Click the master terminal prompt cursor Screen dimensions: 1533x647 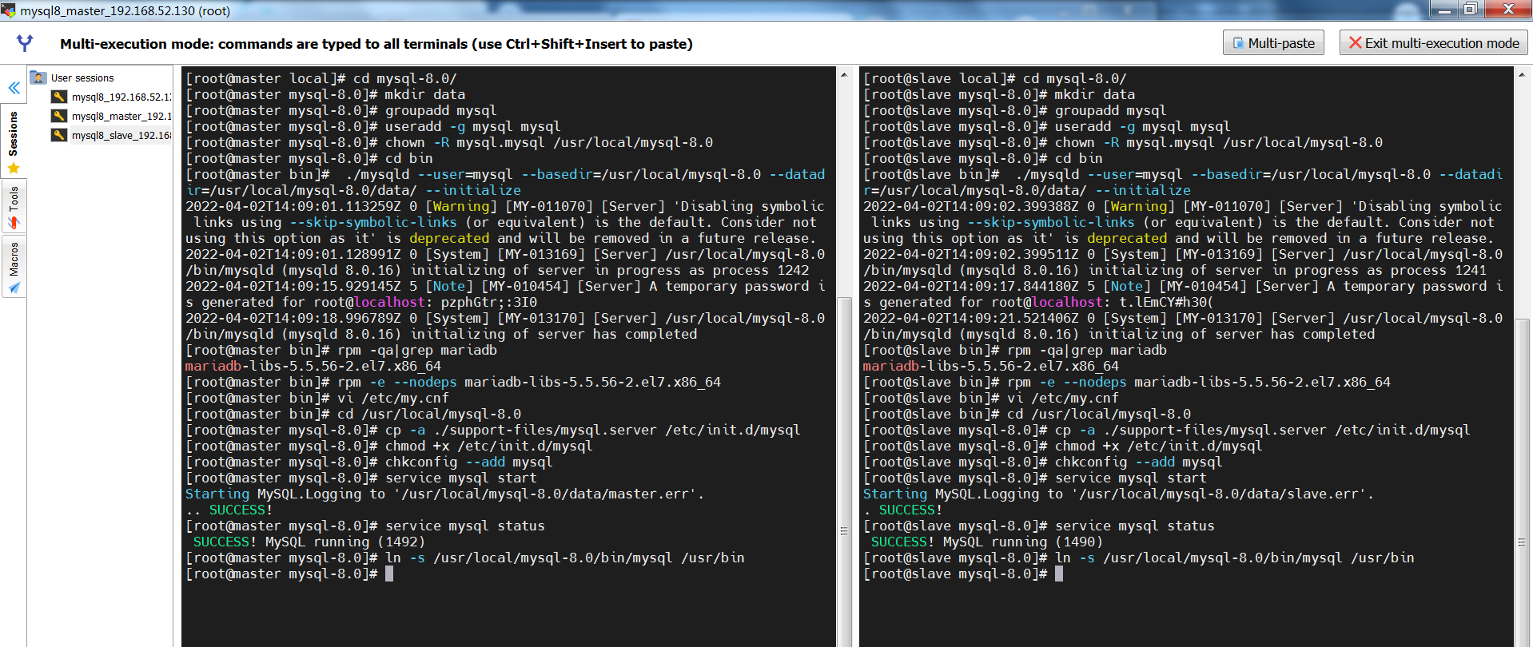(x=389, y=574)
